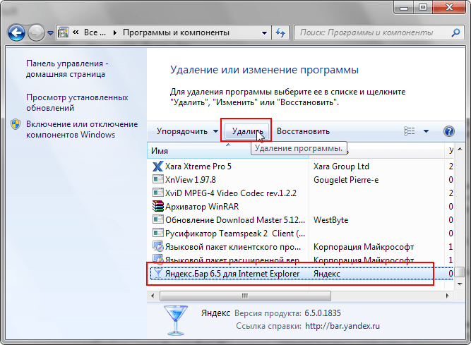This screenshot has width=471, height=345.
Task: Click publisher cell 'Xara Group Ltd'
Action: click(341, 167)
